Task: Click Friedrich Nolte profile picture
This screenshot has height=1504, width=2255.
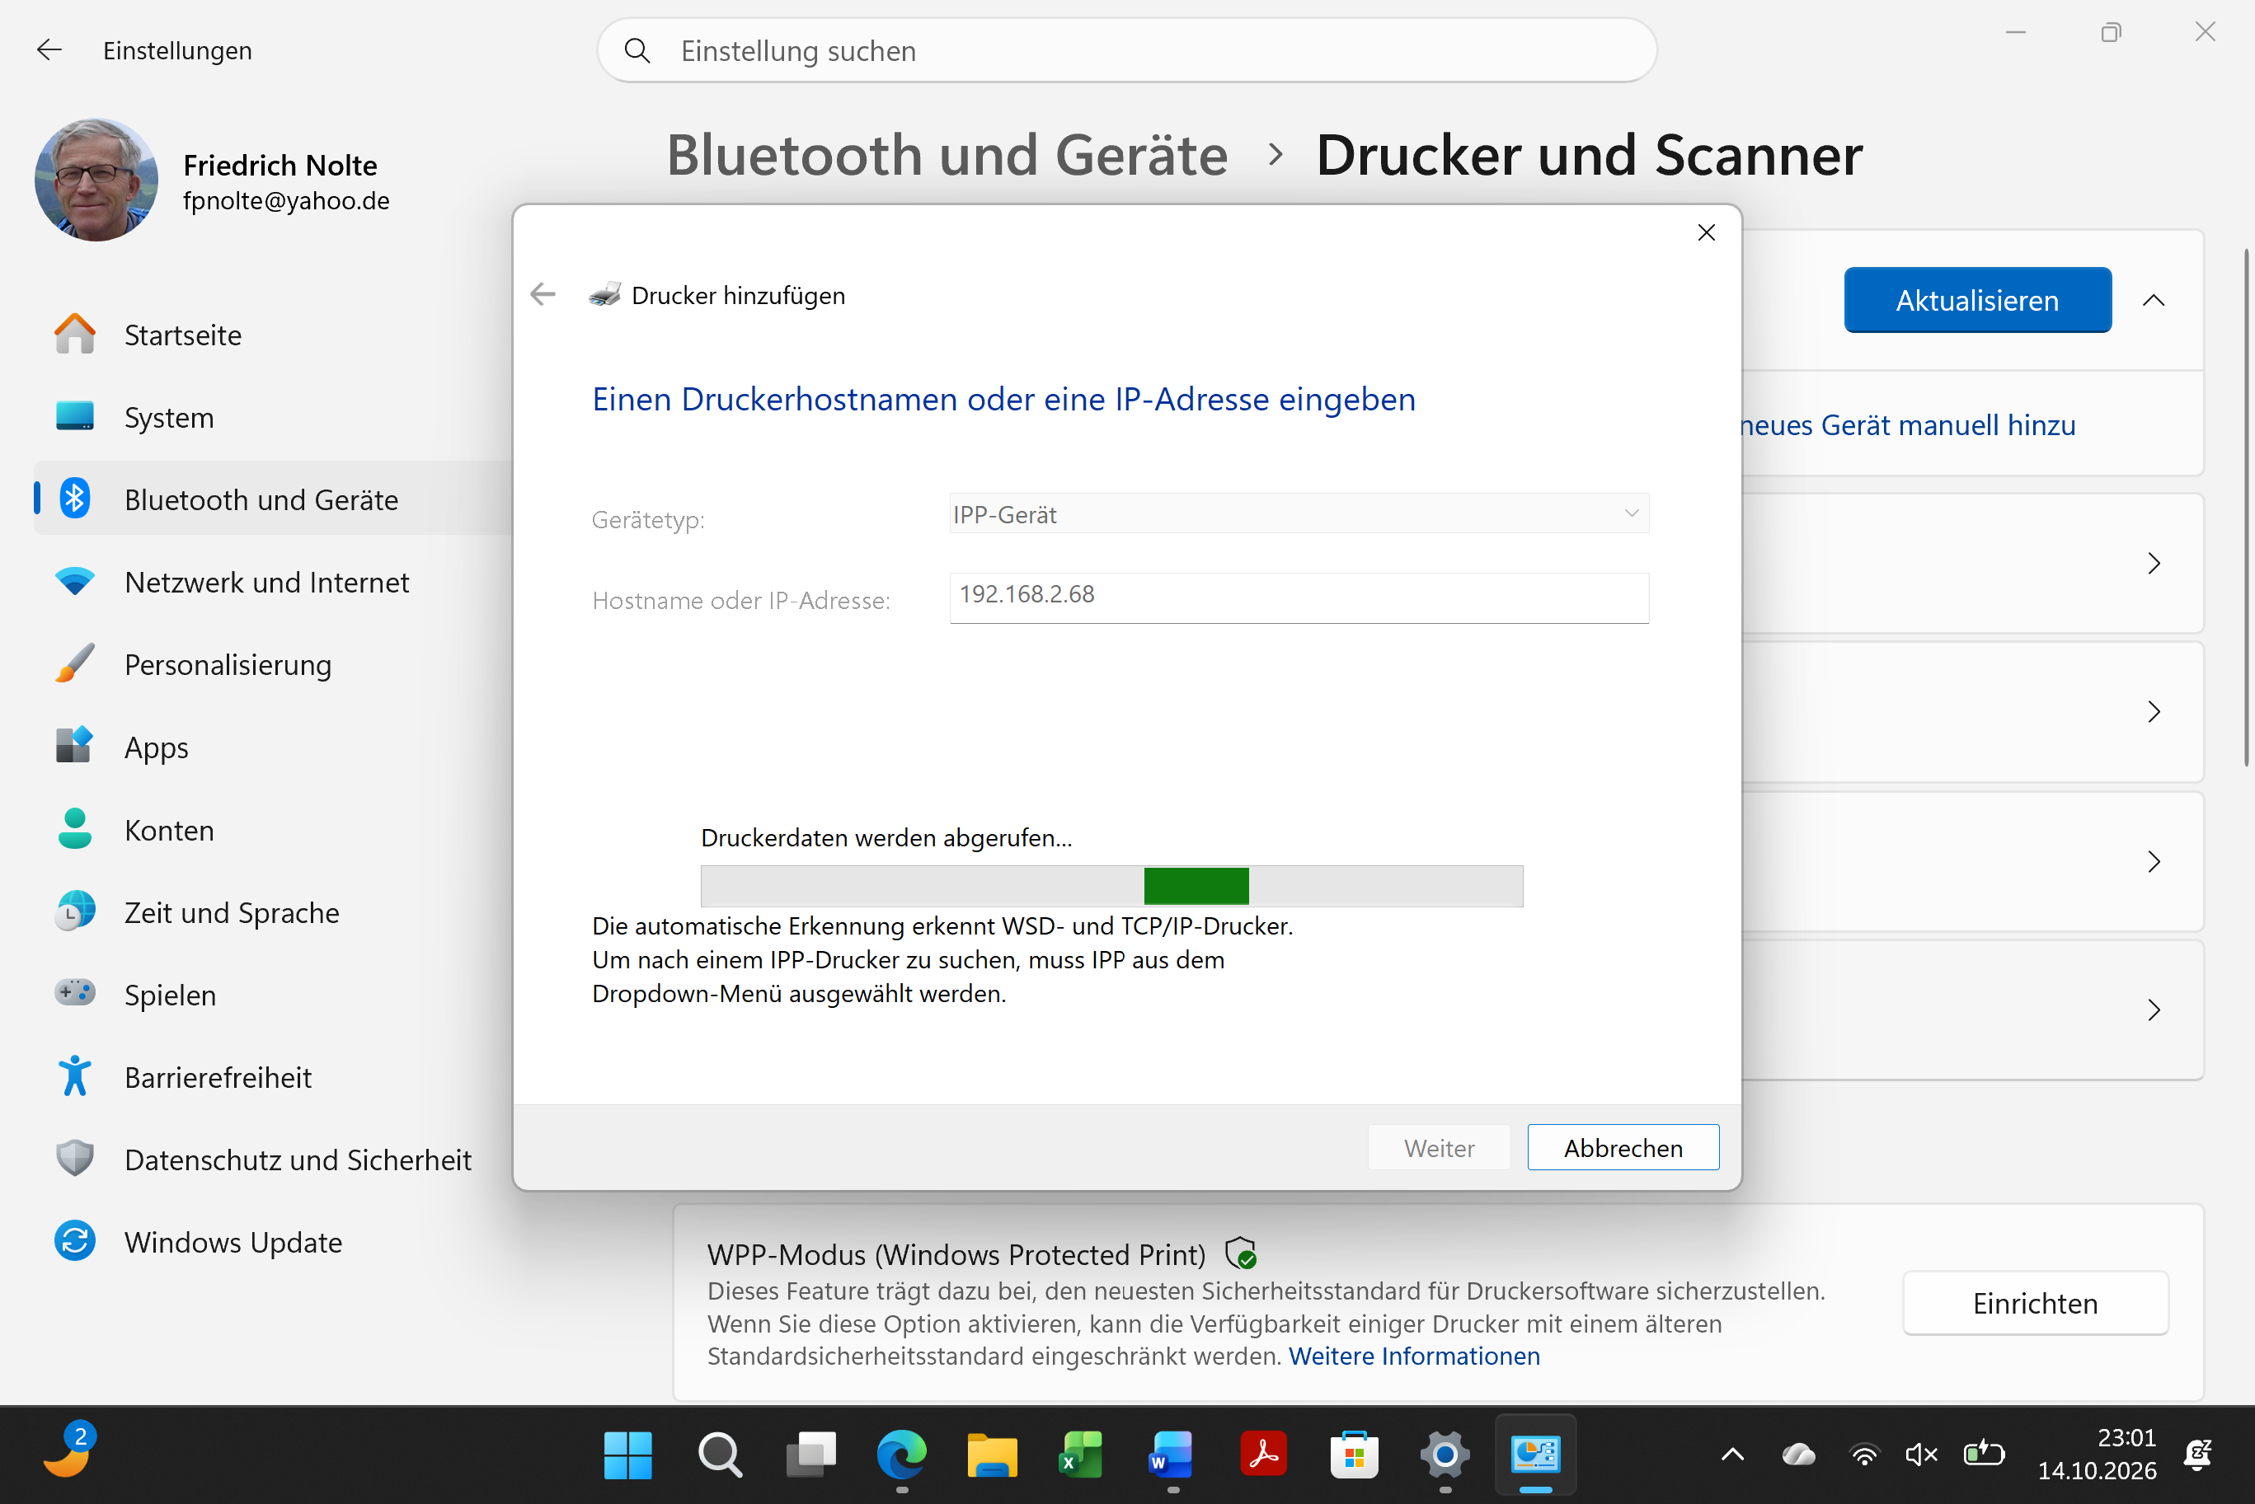Action: (96, 180)
